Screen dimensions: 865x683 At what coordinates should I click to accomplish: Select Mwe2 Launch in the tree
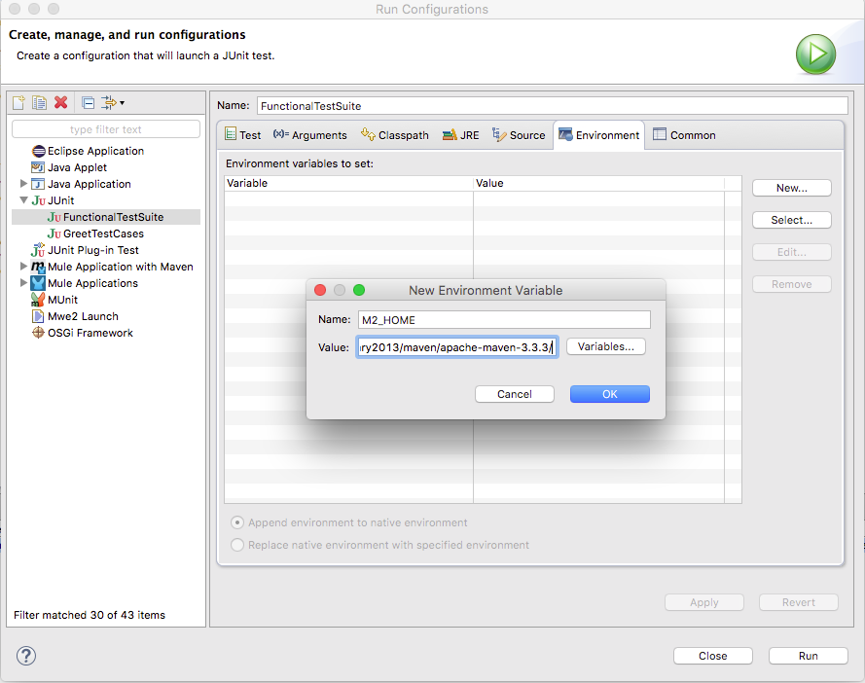pos(83,316)
